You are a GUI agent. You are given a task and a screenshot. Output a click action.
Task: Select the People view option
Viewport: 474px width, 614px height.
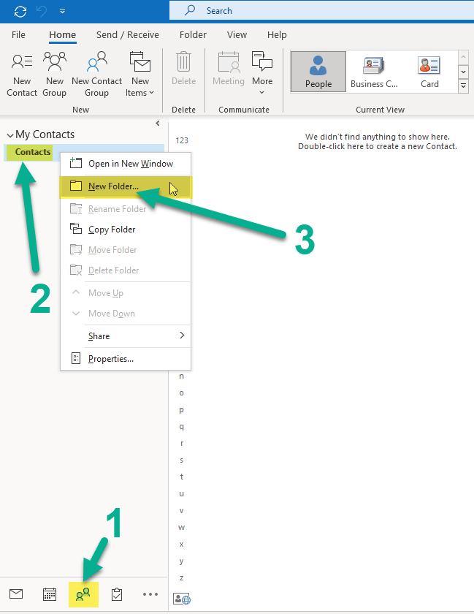pos(318,72)
